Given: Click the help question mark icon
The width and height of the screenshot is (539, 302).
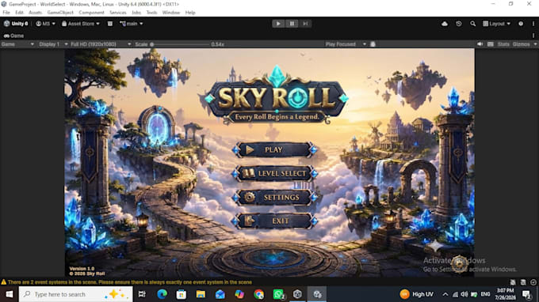Looking at the screenshot, I should 521,24.
